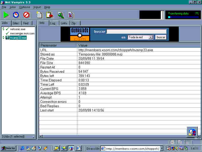The image size is (202, 152).
Task: Click the resume arrows icon beside netsonic.exe
Action: coord(3,29)
